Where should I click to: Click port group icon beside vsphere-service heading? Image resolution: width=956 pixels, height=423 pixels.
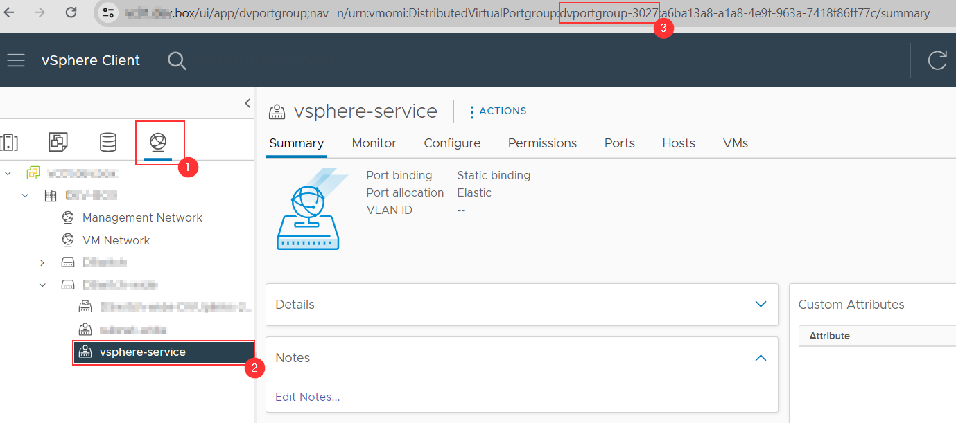[x=277, y=111]
